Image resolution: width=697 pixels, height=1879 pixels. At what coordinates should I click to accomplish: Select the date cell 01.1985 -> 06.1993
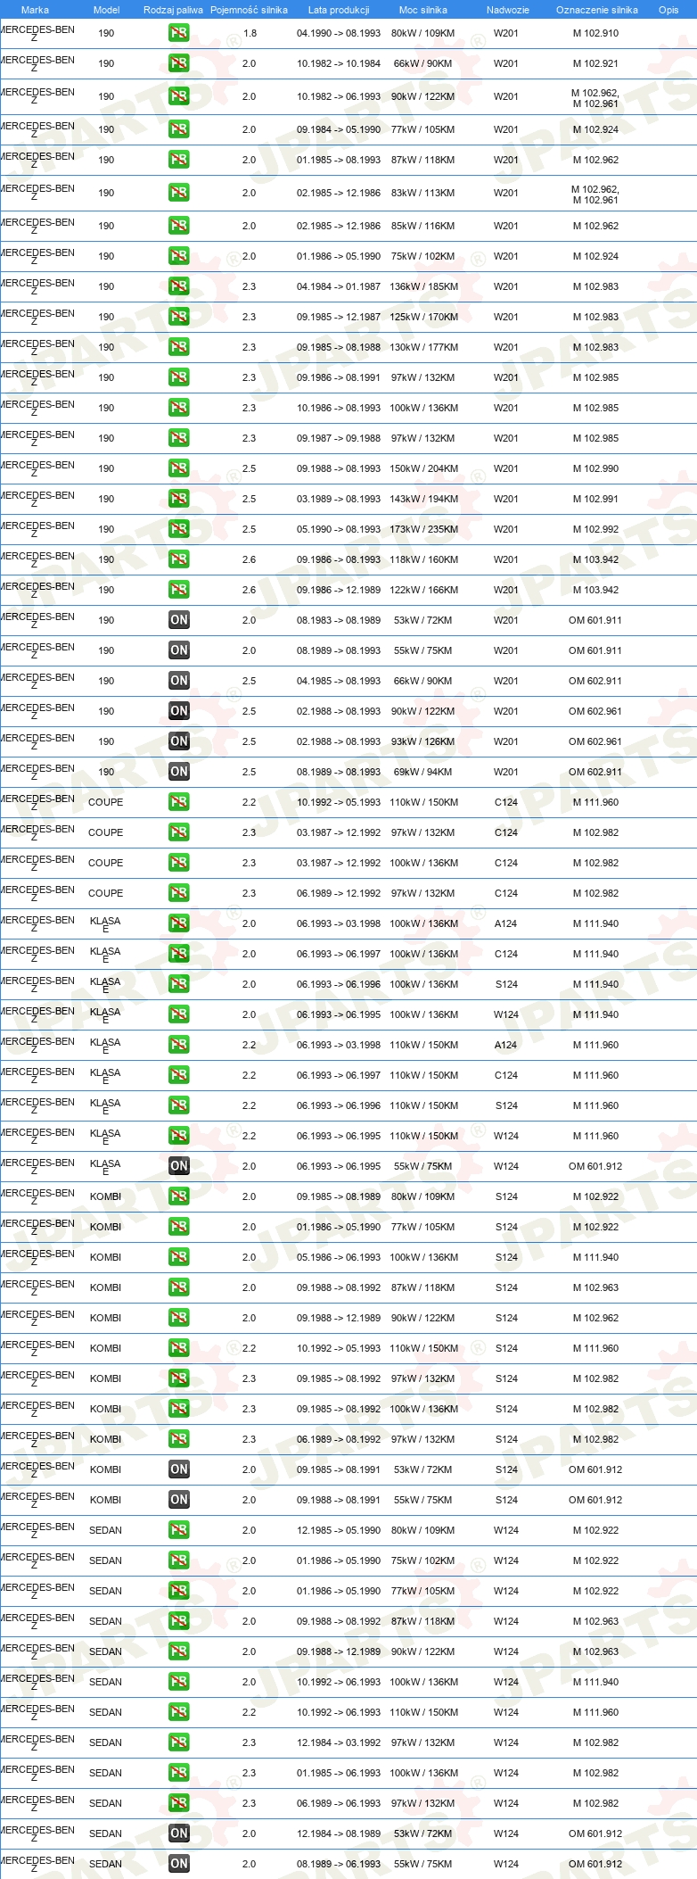coord(339,1773)
